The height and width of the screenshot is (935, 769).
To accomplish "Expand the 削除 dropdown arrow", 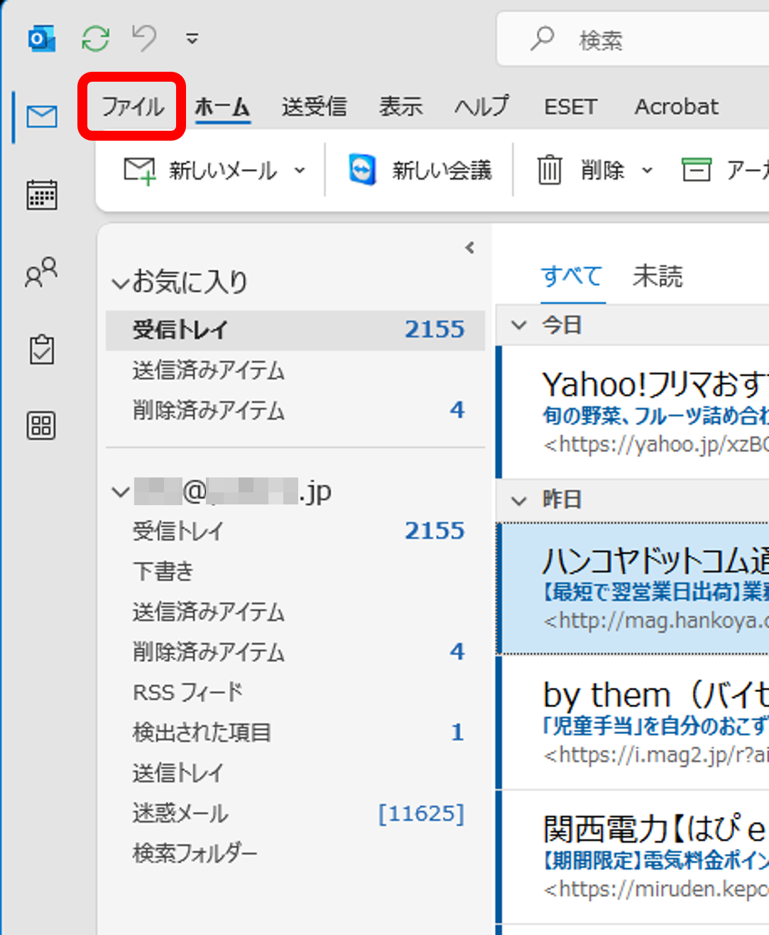I will click(x=647, y=171).
